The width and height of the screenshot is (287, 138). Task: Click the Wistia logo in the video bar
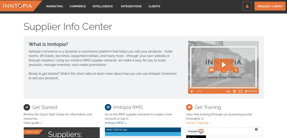[x=251, y=91]
